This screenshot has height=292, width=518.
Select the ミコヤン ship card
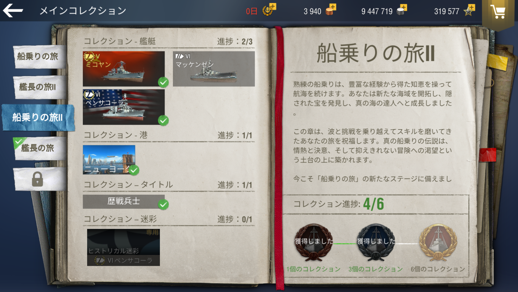pos(124,69)
